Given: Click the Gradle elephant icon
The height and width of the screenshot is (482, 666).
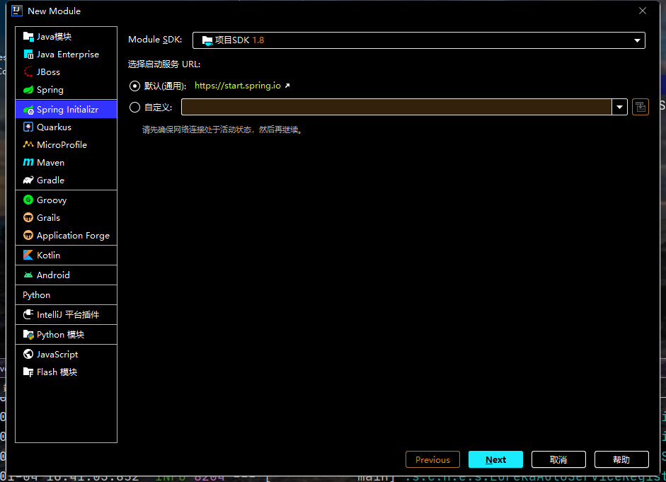Looking at the screenshot, I should click(x=28, y=180).
